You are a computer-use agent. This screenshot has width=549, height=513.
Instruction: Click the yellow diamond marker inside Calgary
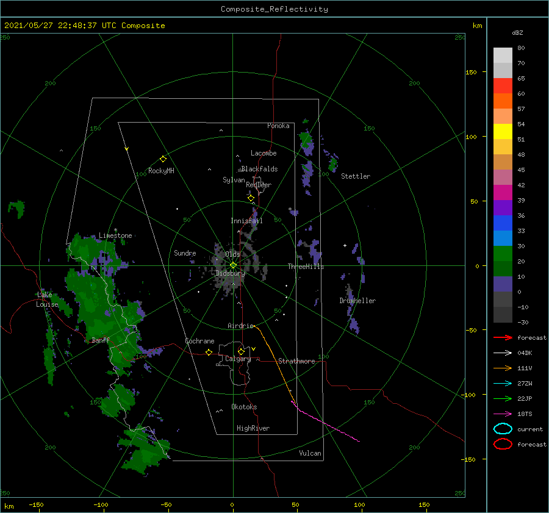[241, 351]
